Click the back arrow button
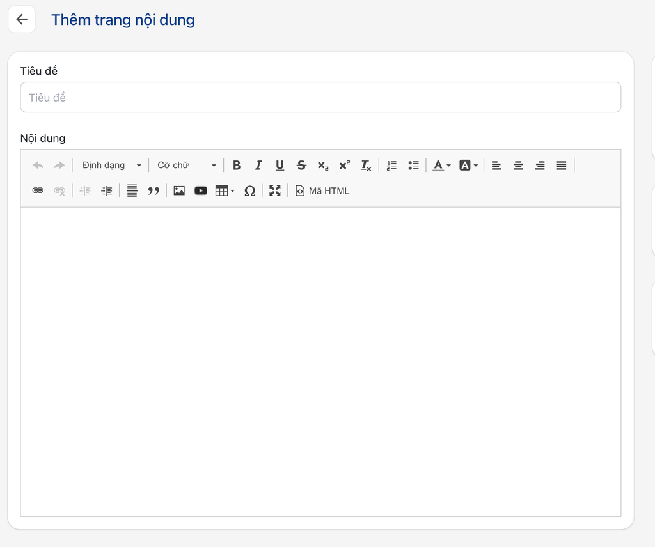The height and width of the screenshot is (547, 655). (22, 20)
